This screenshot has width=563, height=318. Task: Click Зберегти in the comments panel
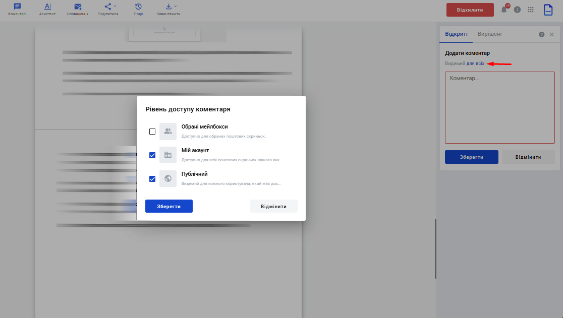tap(472, 157)
